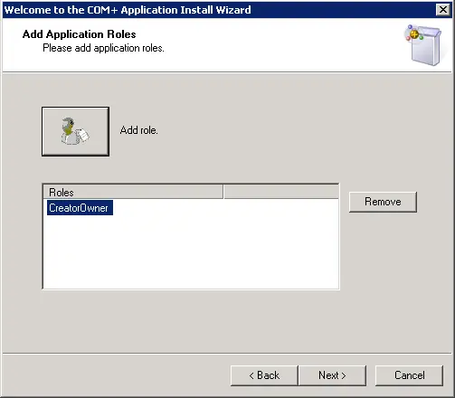Click the Add role user icon button

(75, 131)
